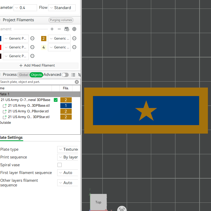Open options for filament 4

(74, 47)
